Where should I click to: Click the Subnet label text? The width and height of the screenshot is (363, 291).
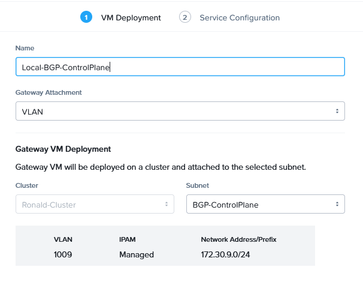(198, 186)
